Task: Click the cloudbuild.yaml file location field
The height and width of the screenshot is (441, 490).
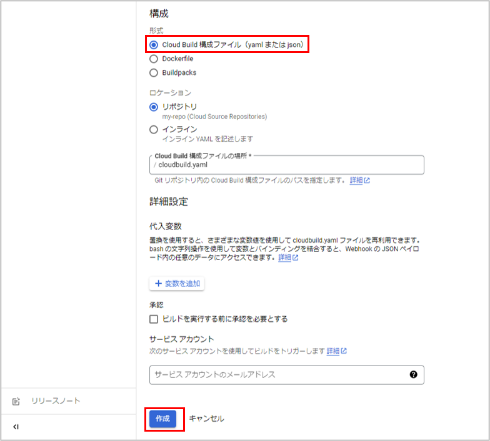Action: point(286,165)
